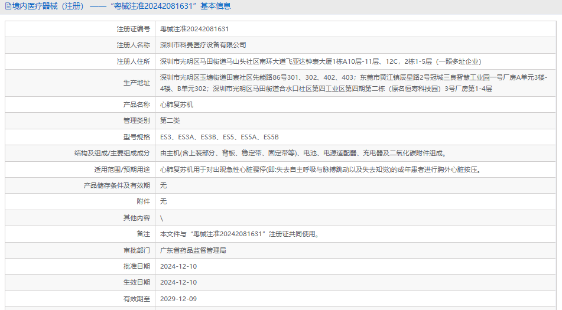Select management category value 第二类
Screen dimensions: 562x310
coord(170,120)
